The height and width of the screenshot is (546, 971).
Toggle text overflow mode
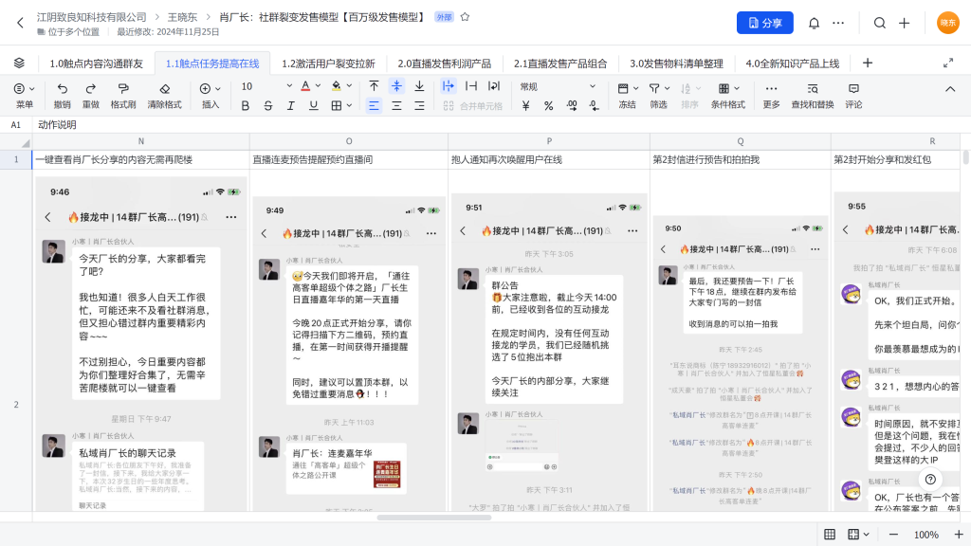(448, 86)
